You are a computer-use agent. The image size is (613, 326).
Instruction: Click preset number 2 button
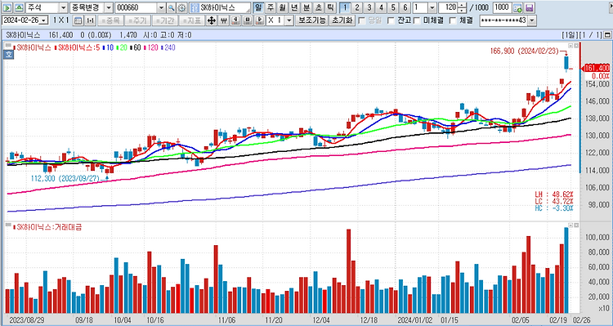point(357,7)
